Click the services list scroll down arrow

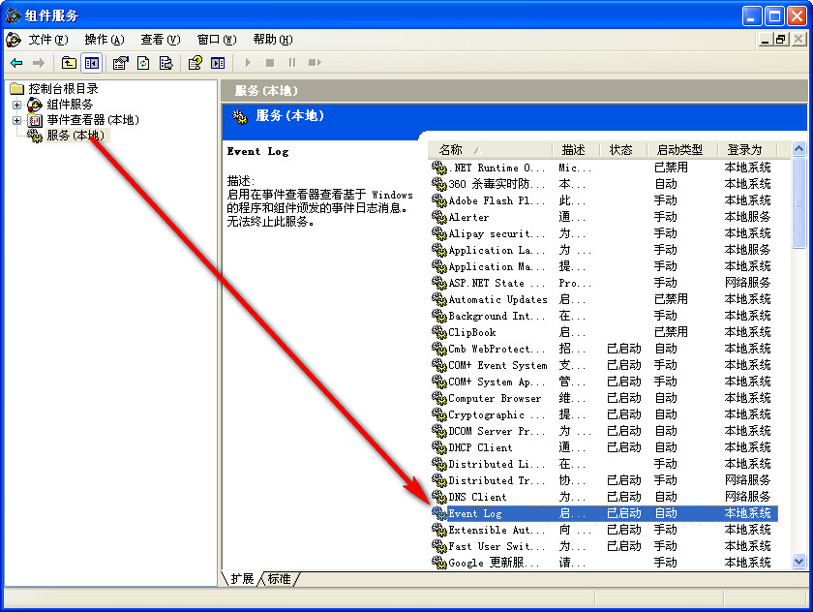click(798, 561)
